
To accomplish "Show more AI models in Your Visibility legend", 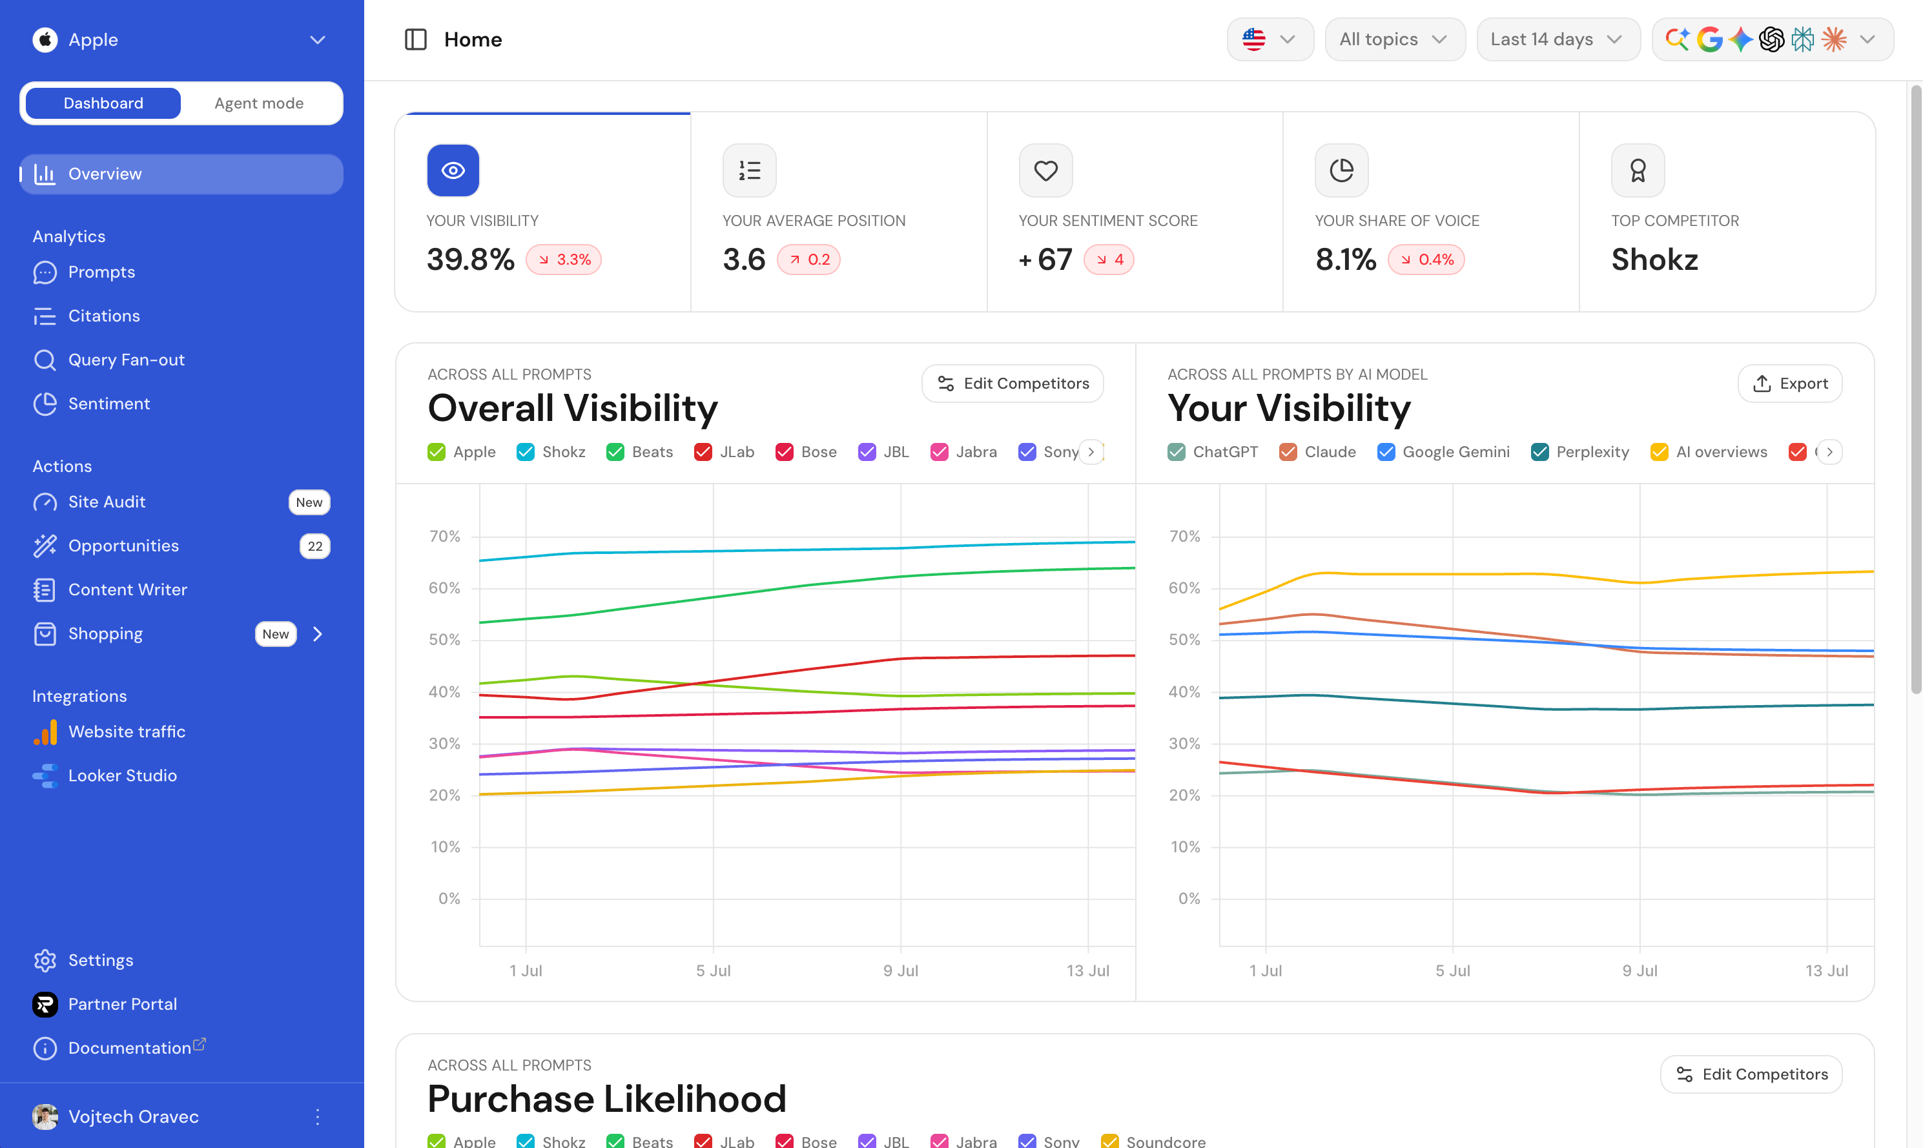I will click(1829, 452).
